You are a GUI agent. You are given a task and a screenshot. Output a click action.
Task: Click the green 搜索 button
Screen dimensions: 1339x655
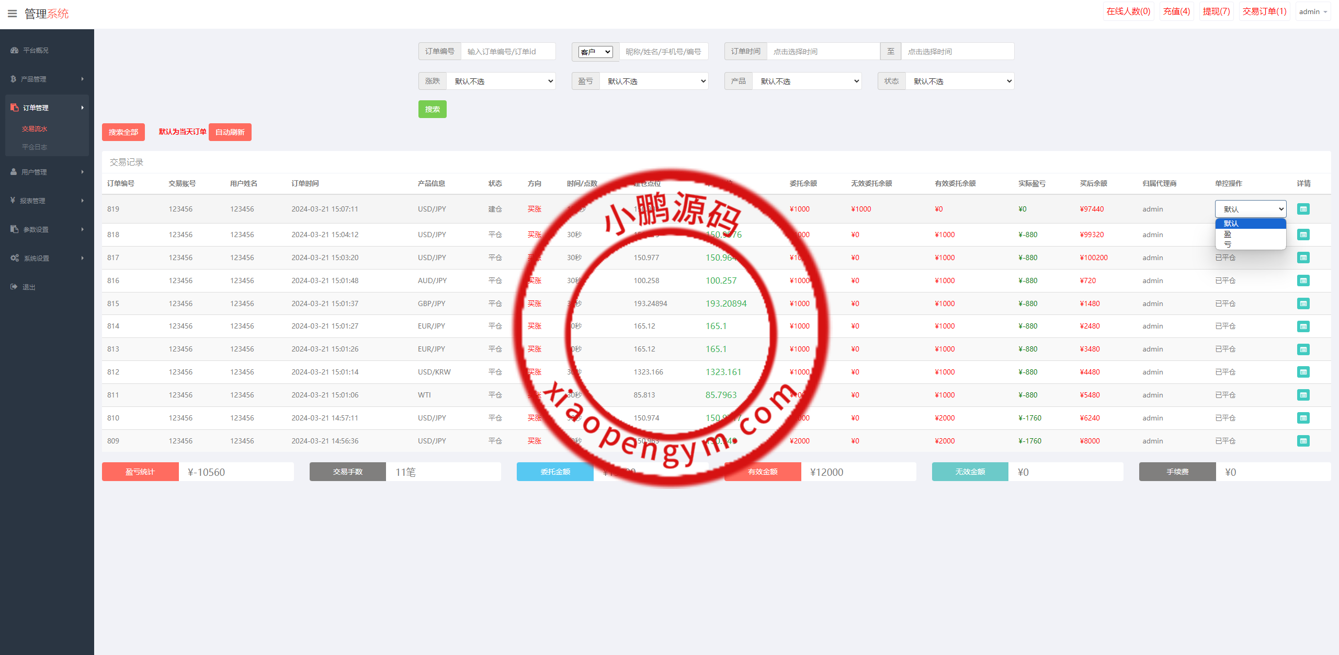(432, 109)
